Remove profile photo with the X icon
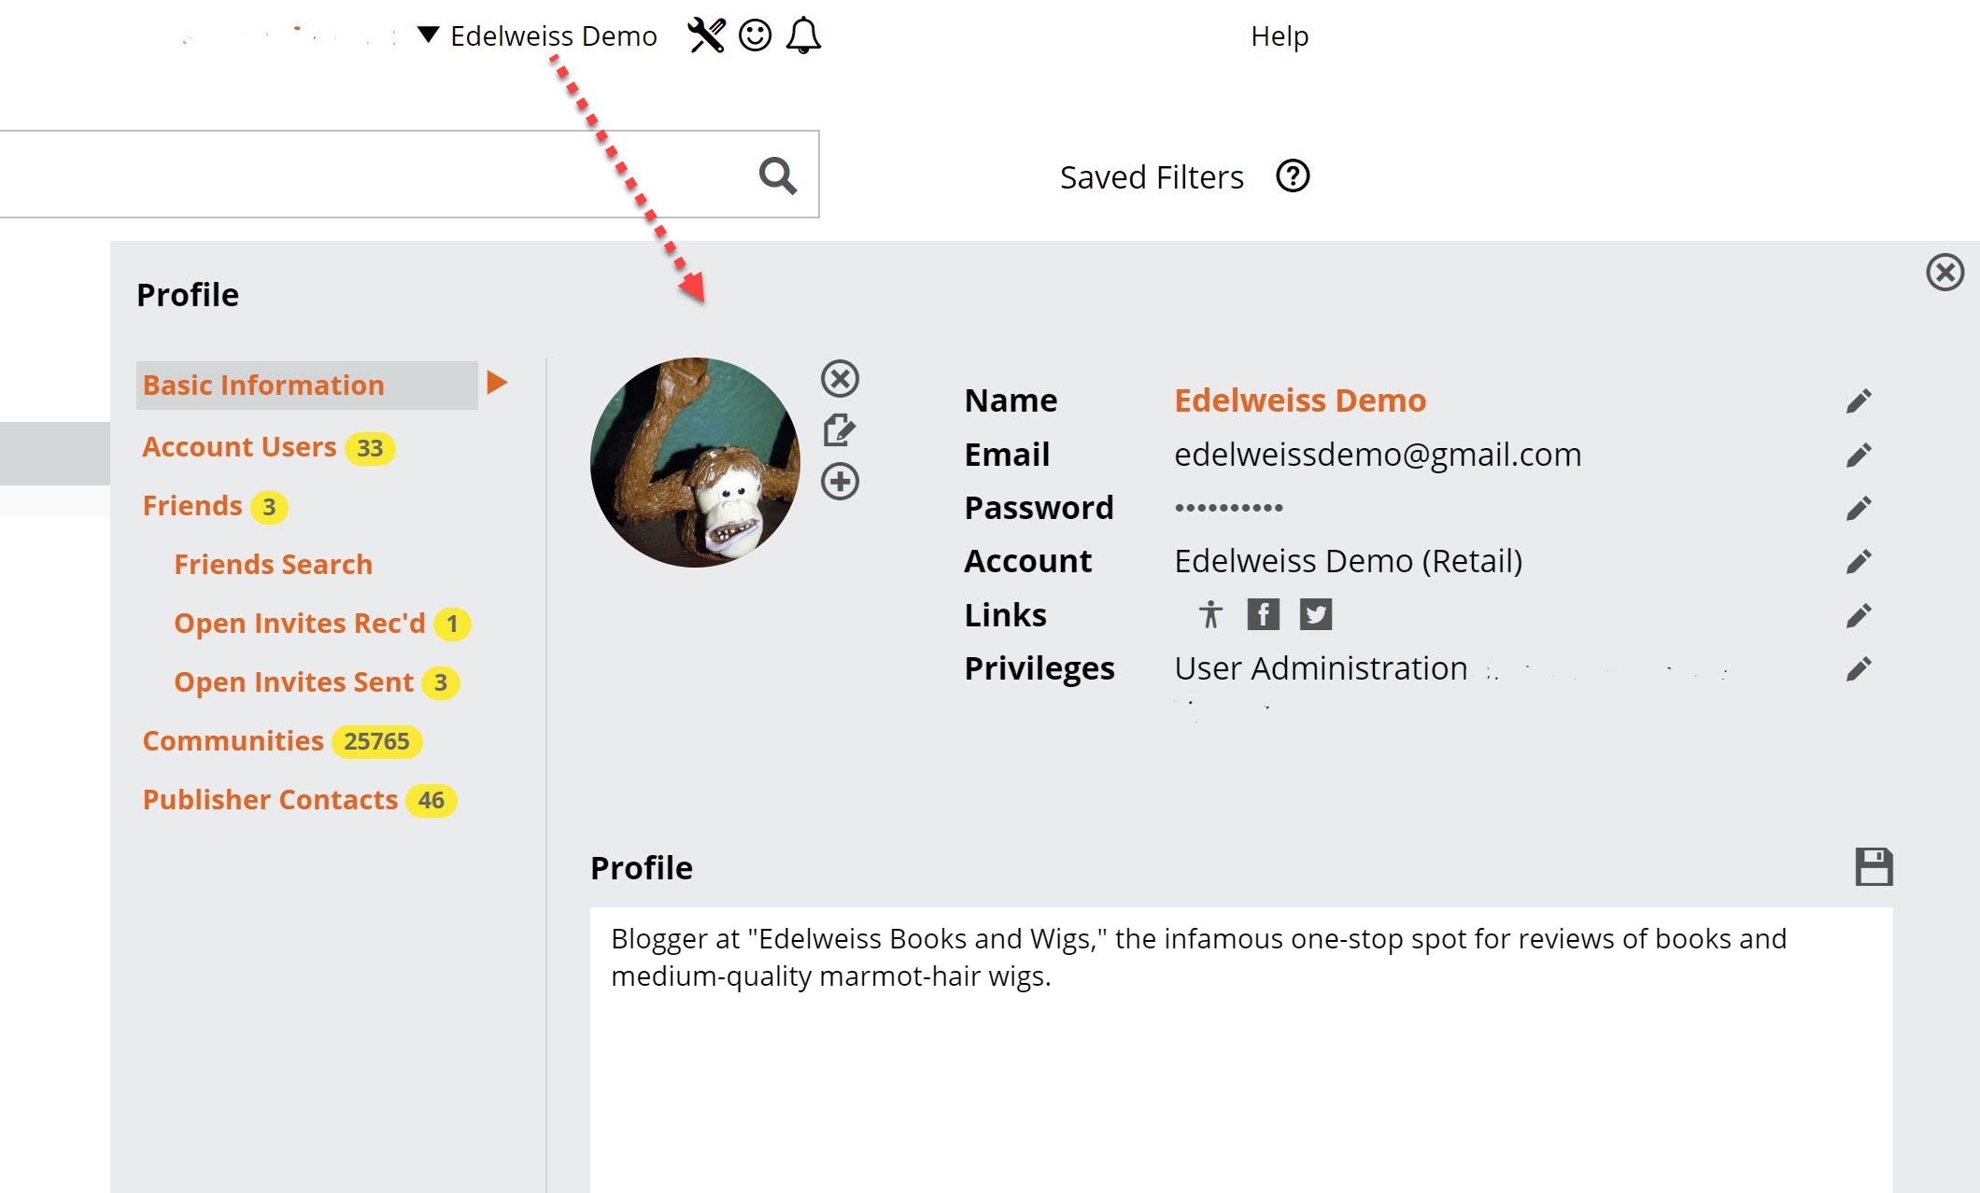The image size is (1980, 1193). pyautogui.click(x=840, y=378)
